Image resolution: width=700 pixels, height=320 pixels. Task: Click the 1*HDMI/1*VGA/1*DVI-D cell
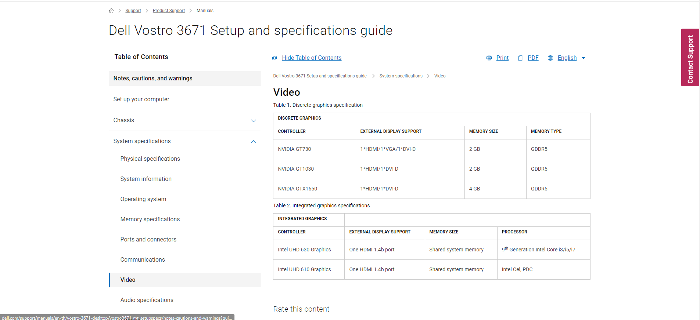[x=410, y=149]
